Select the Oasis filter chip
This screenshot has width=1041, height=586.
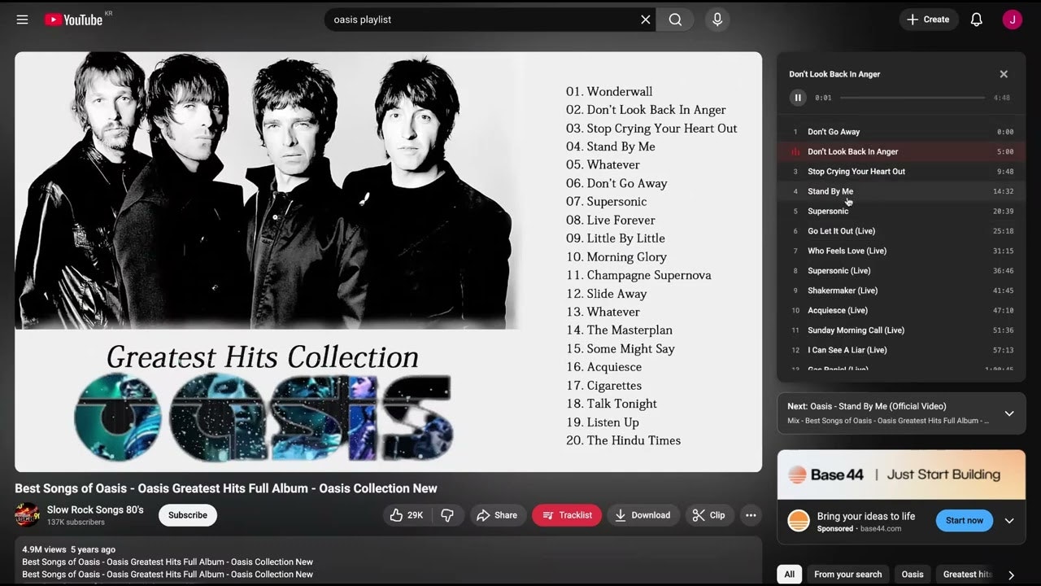click(x=913, y=575)
